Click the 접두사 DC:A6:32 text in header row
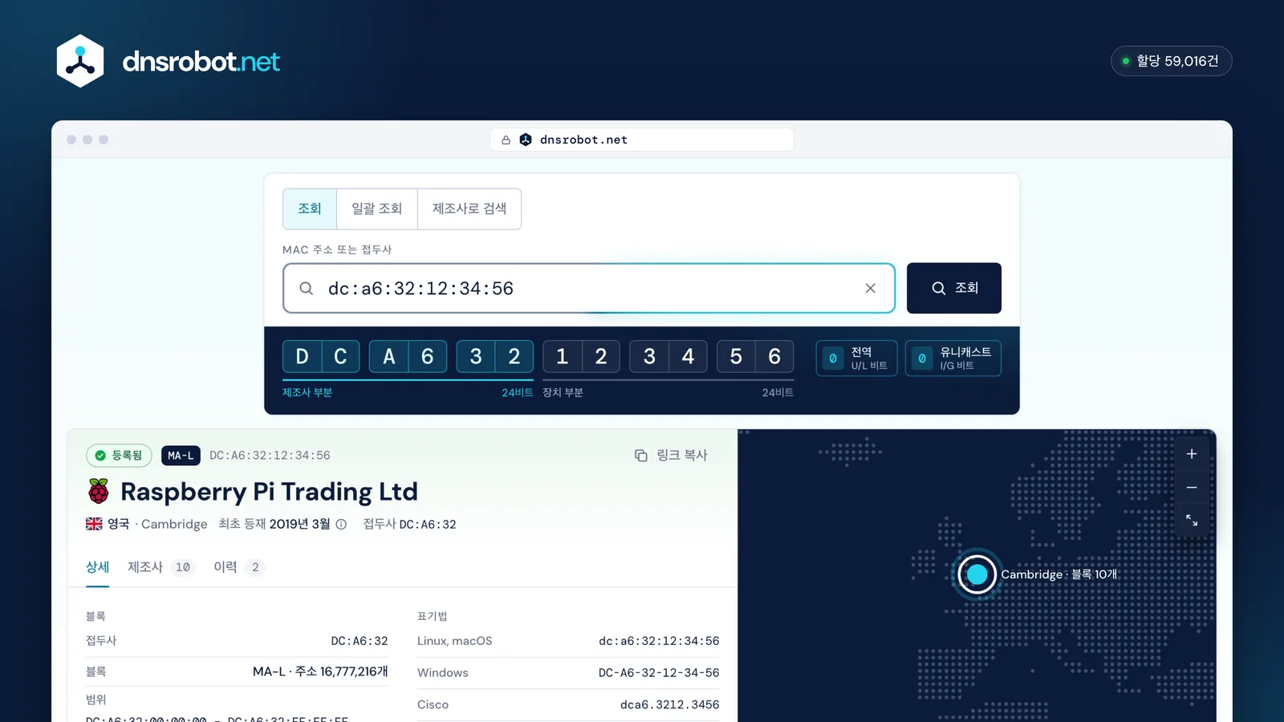Screen dimensions: 1284x722 coord(409,524)
